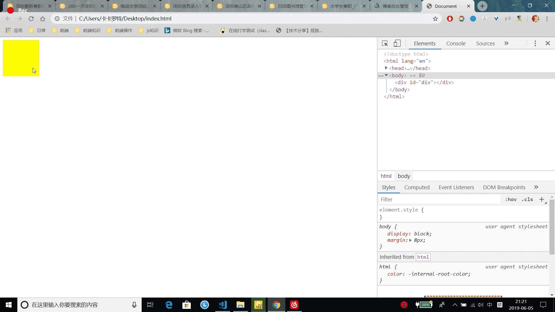Screen dimensions: 555x312
Task: Click the Console panel icon
Action: click(x=456, y=43)
